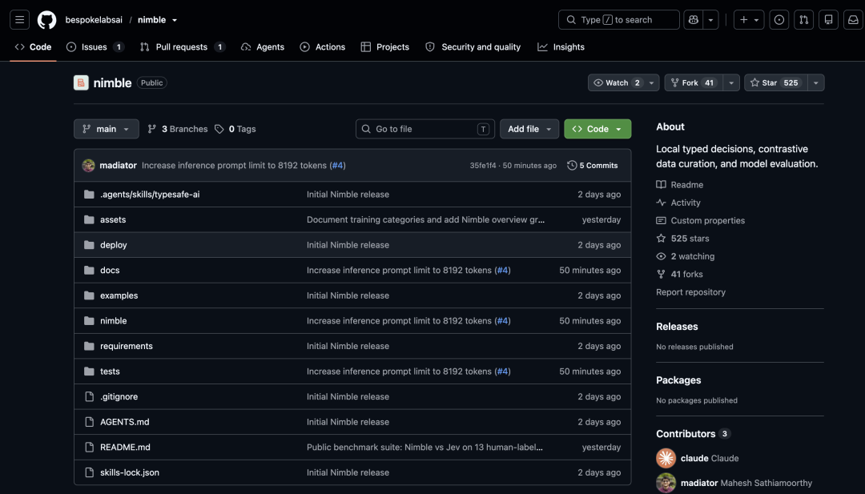Toggle Watch on the repository
The width and height of the screenshot is (865, 494).
pyautogui.click(x=616, y=82)
